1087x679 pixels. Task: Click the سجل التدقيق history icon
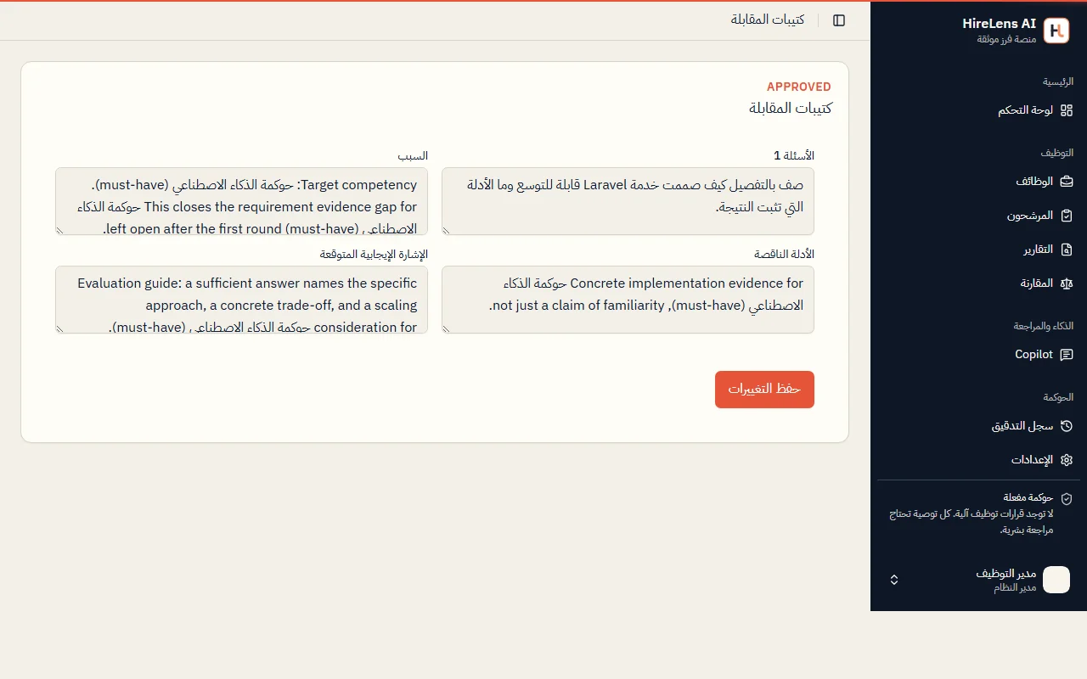tap(1067, 426)
